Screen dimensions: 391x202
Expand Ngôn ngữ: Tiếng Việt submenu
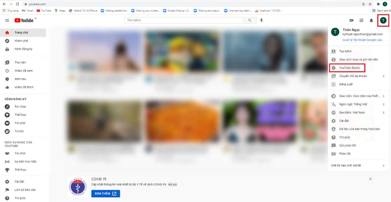[359, 104]
